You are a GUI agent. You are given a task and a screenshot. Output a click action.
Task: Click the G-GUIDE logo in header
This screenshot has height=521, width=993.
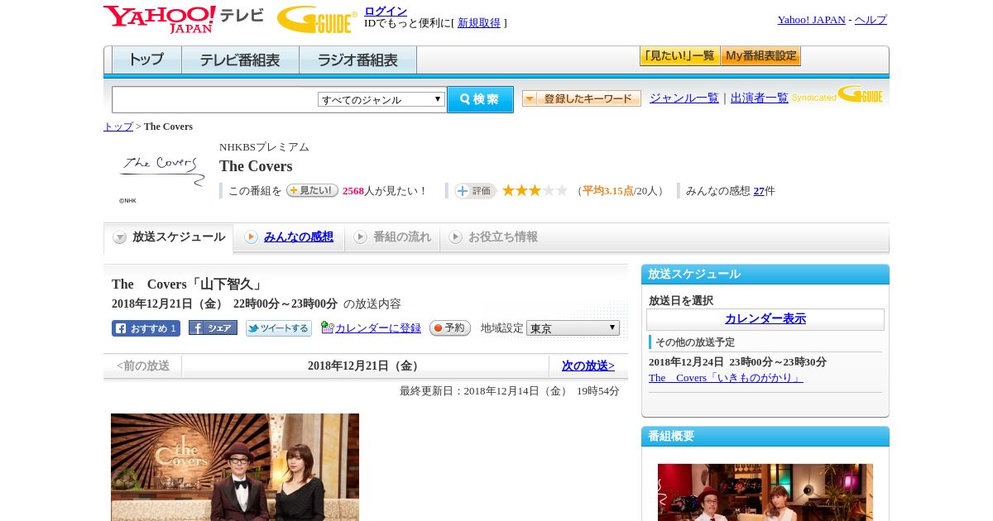pyautogui.click(x=317, y=19)
